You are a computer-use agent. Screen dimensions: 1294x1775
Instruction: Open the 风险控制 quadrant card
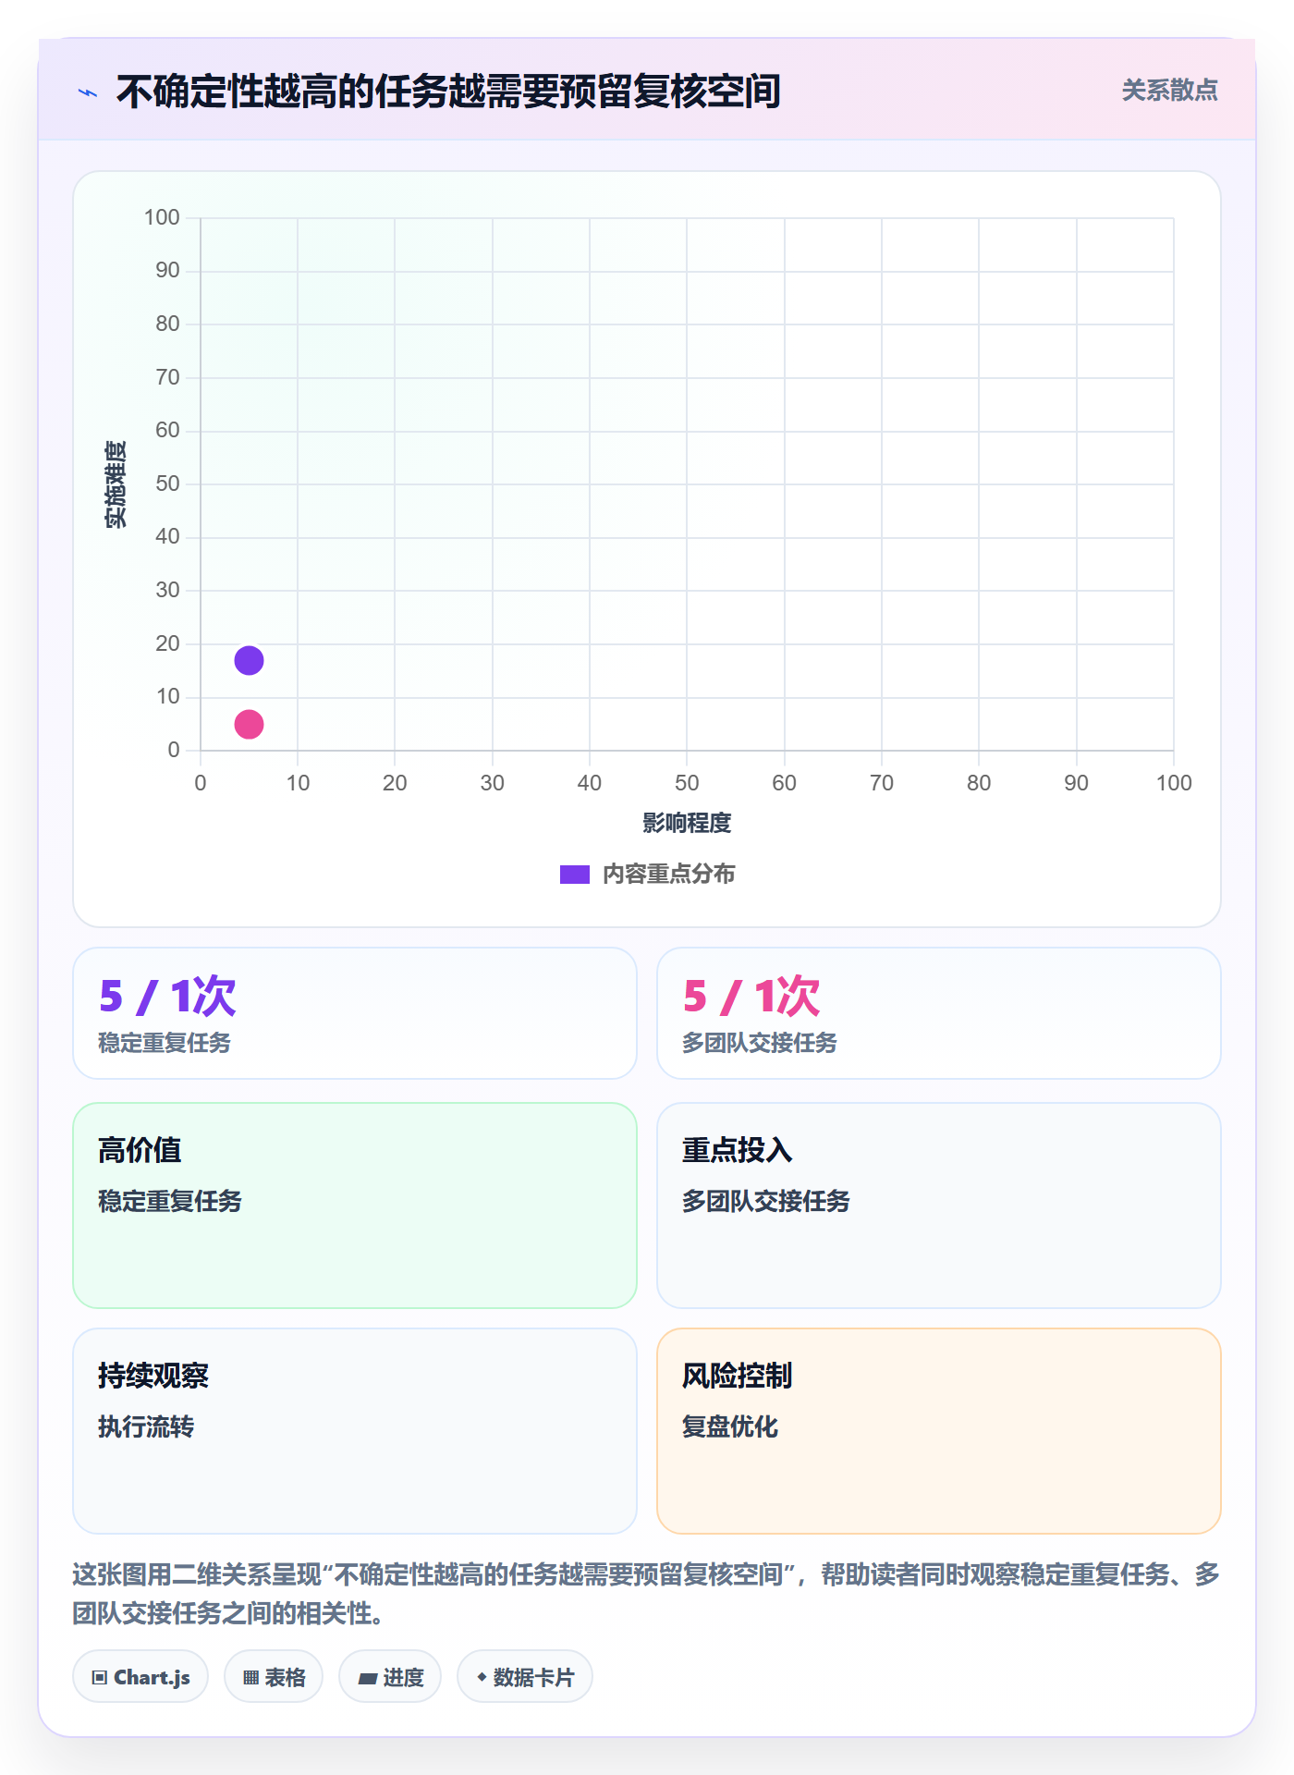939,1430
